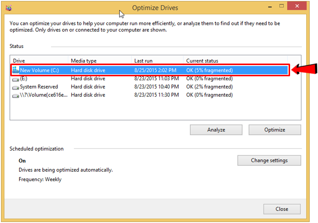Click the Optimize Drives app icon in title bar

pos(8,8)
